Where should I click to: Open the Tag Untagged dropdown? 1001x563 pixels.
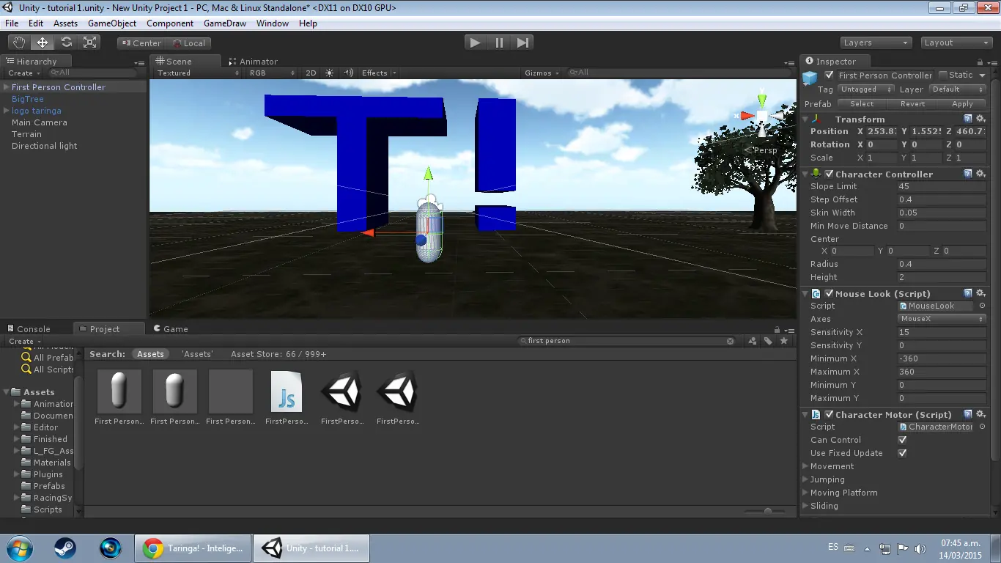pyautogui.click(x=865, y=89)
